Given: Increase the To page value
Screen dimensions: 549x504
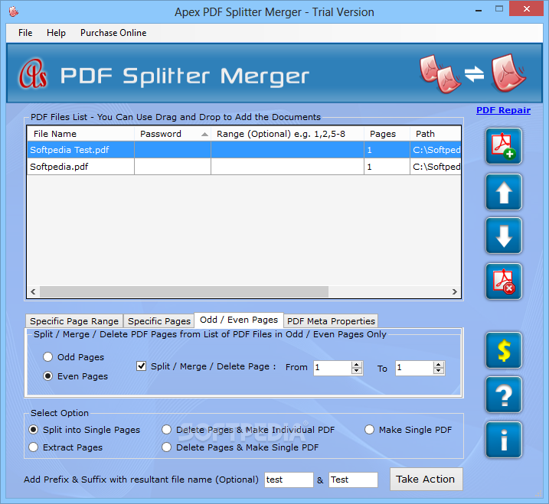Looking at the screenshot, I should 439,365.
